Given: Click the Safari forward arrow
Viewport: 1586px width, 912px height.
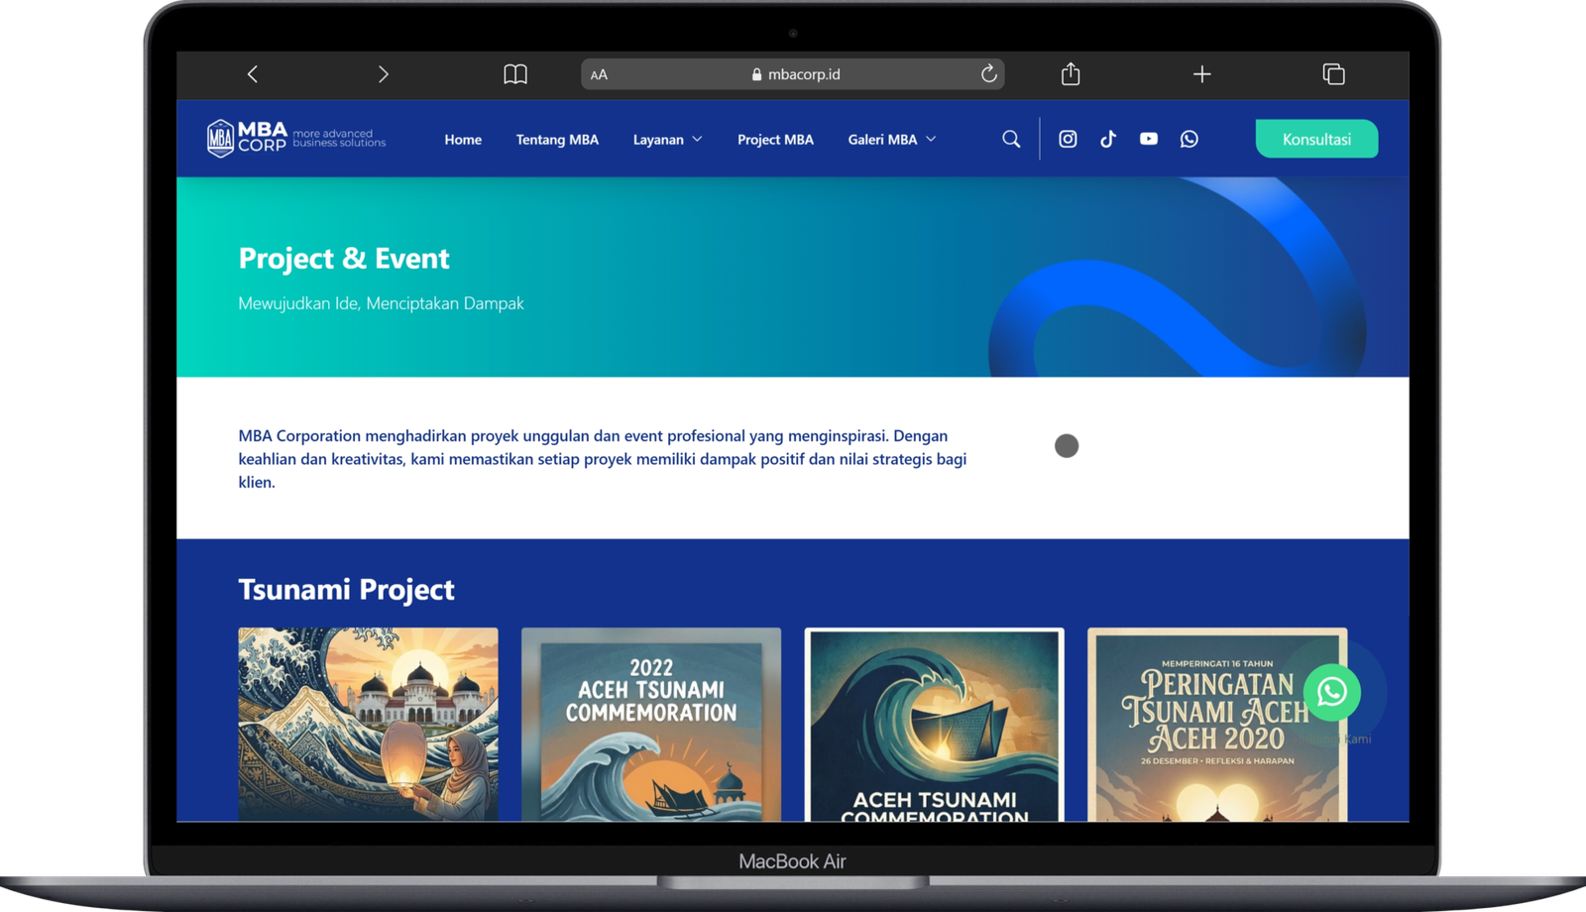Looking at the screenshot, I should click(x=384, y=74).
